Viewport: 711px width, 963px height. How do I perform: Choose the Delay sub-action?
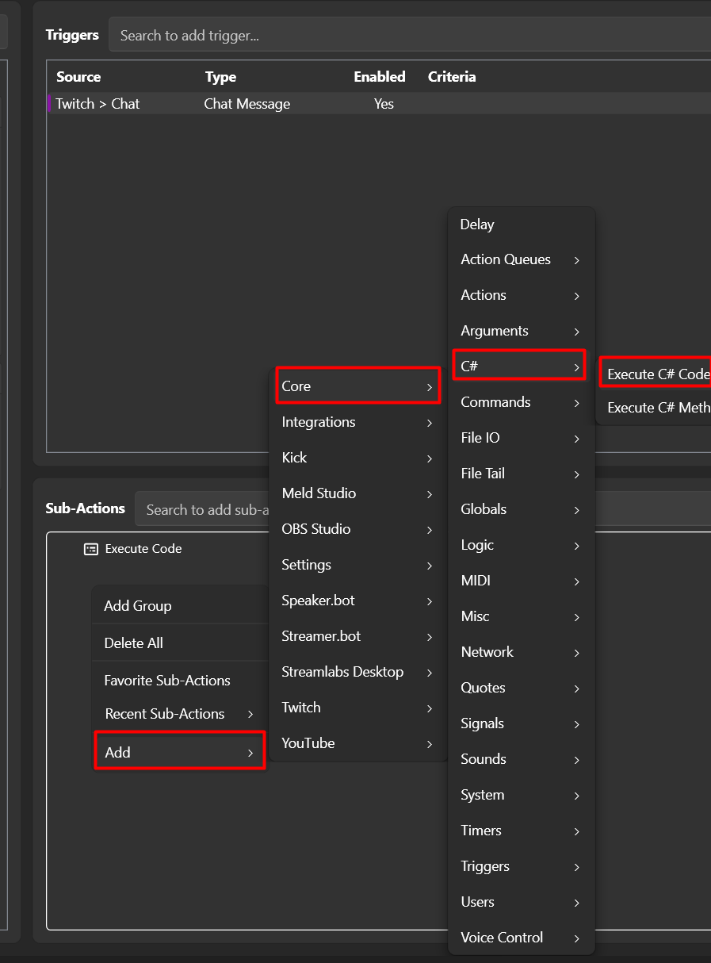(x=522, y=224)
